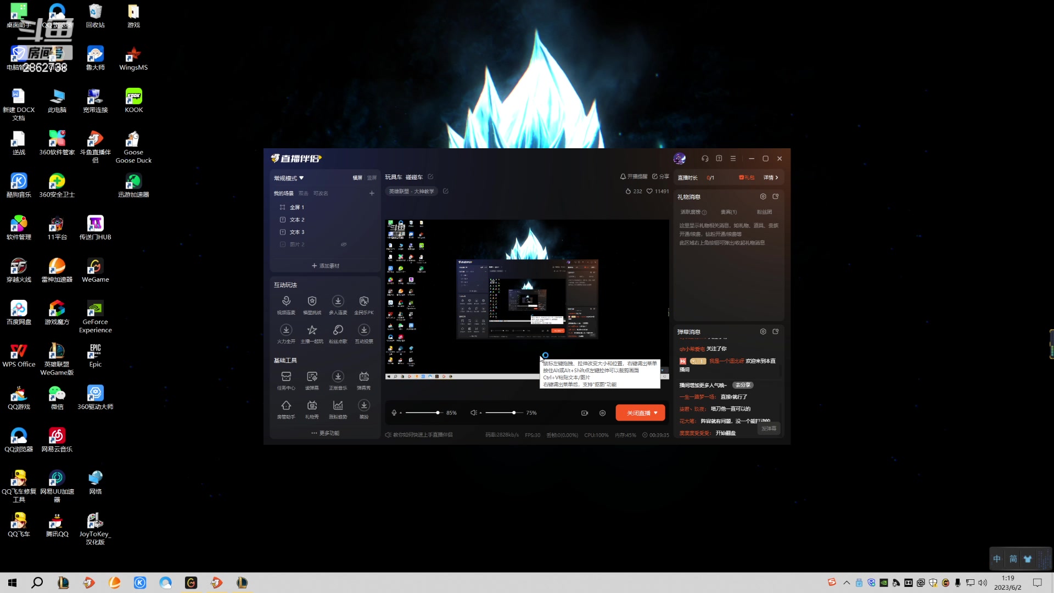Open 酷狗音乐 desktop shortcut
The image size is (1054, 593).
19,185
